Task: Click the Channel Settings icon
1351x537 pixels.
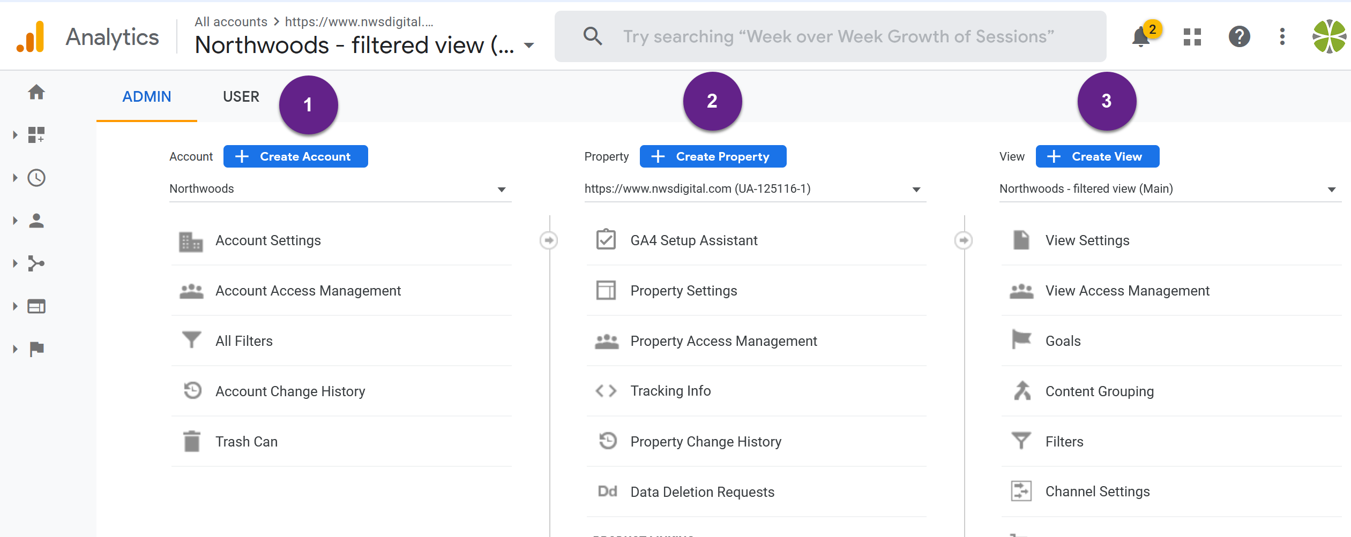Action: (x=1021, y=491)
